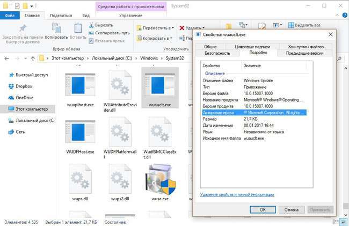Viewport: 349px width, 226px height.
Task: Open Безопасность tab in properties
Action: [x=217, y=53]
